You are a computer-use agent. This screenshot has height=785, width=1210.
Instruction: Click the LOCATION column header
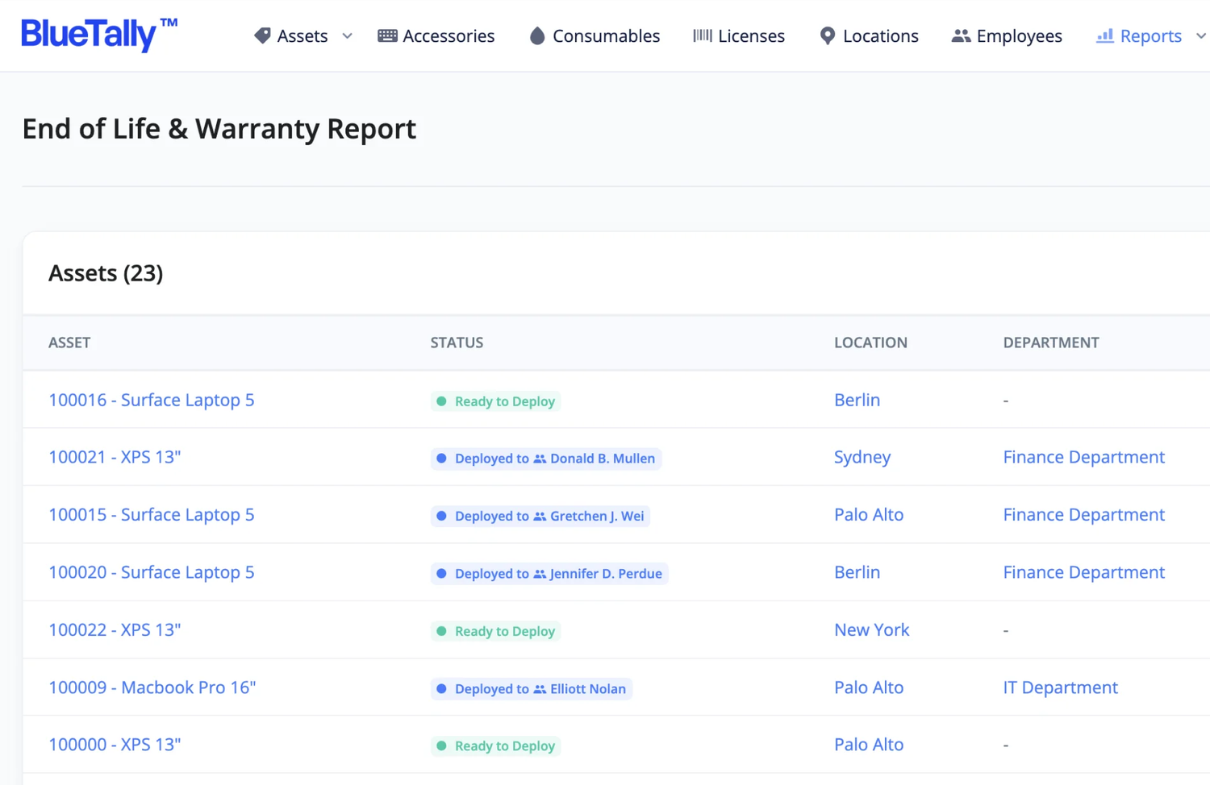(x=871, y=343)
